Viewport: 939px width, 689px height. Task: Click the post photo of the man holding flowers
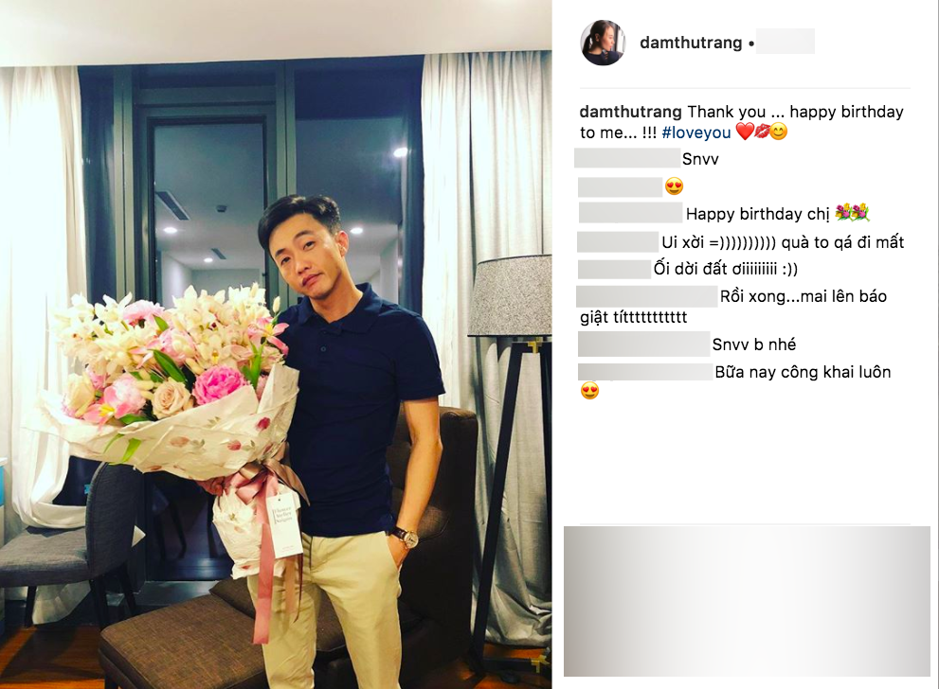click(276, 344)
